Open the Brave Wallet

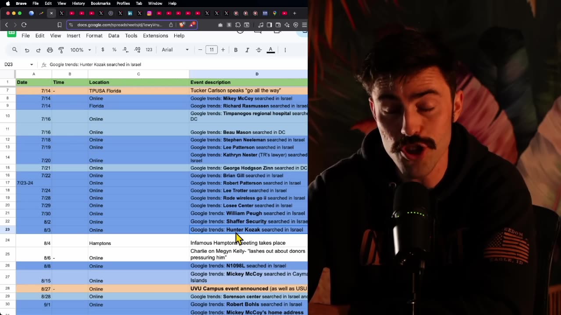pos(278,25)
